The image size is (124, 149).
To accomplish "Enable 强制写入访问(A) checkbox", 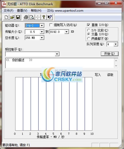I will pyautogui.click(x=51, y=25).
